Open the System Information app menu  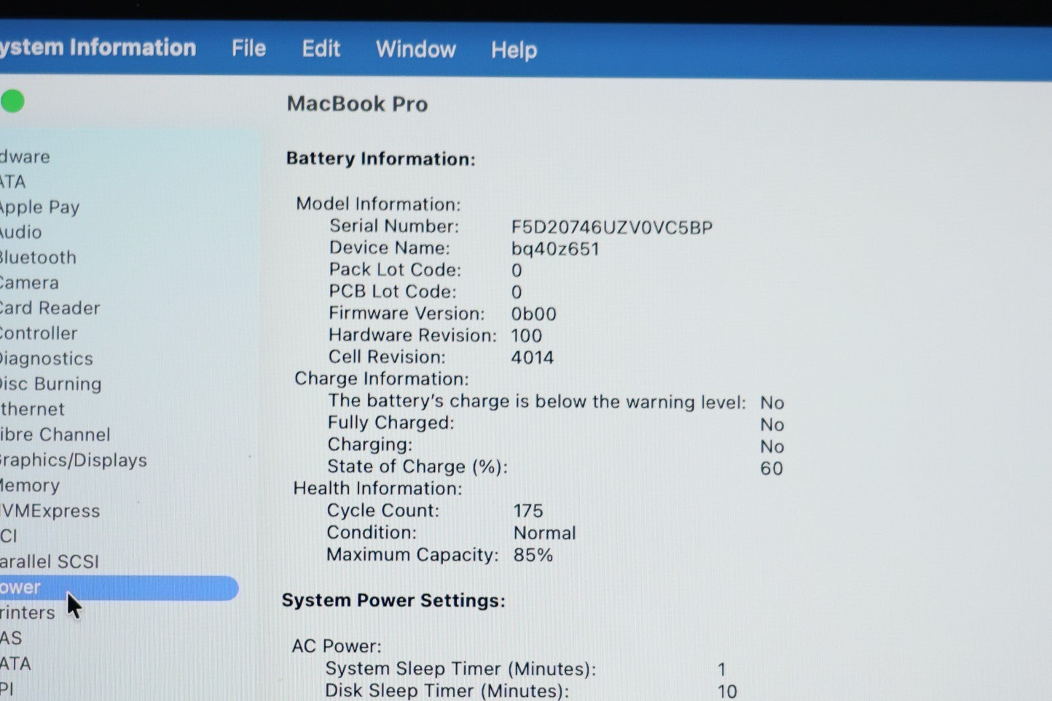99,48
